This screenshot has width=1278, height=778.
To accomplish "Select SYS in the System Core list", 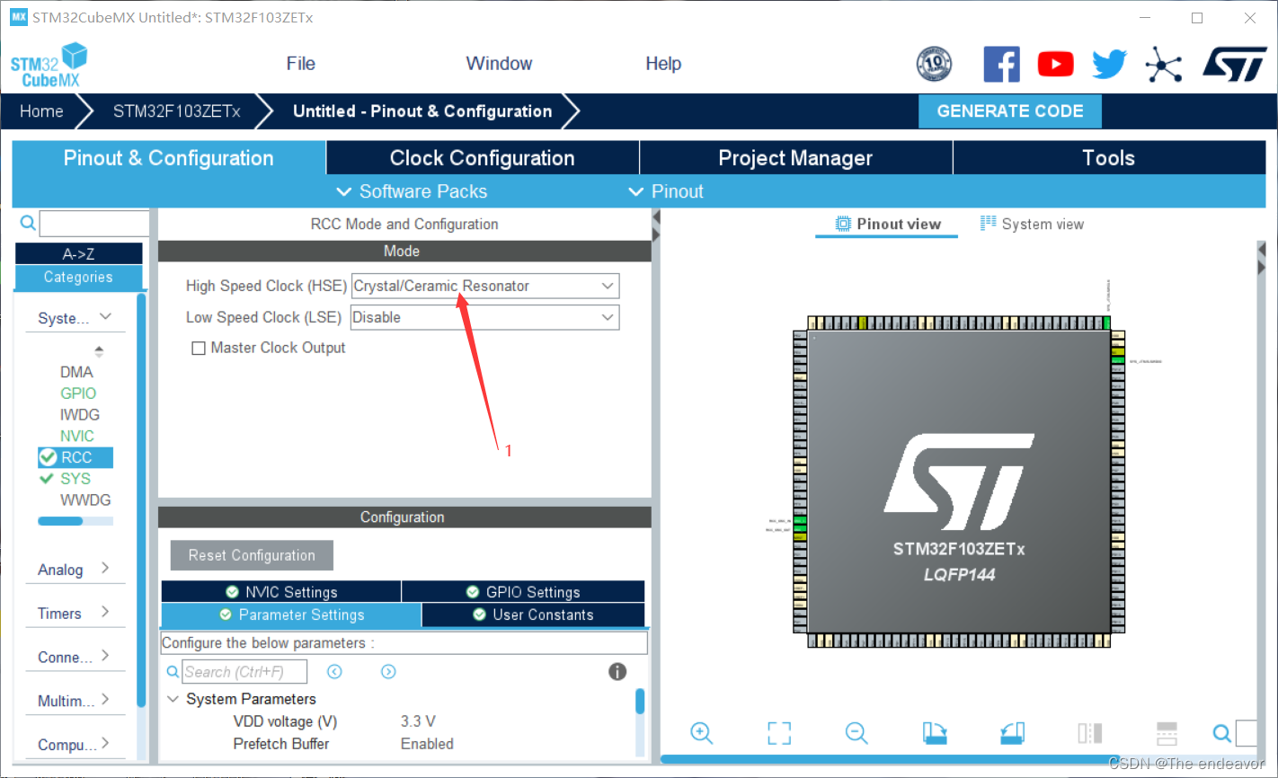I will [75, 479].
